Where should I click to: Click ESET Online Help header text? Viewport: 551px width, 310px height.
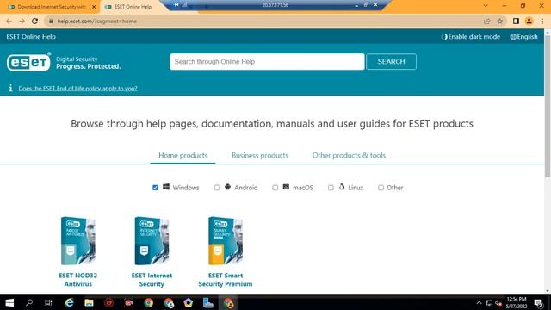[x=31, y=36]
